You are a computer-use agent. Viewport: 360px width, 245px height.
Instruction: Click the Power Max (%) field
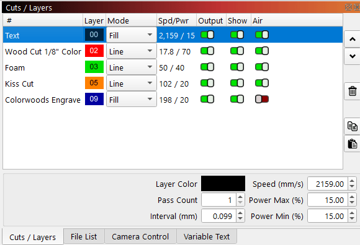pos(328,200)
